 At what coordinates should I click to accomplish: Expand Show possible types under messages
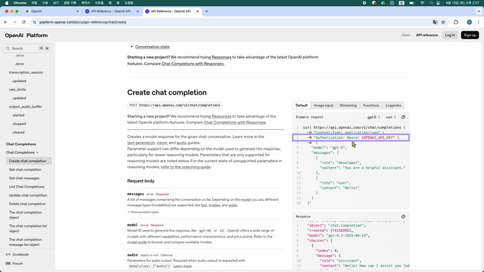(144, 212)
